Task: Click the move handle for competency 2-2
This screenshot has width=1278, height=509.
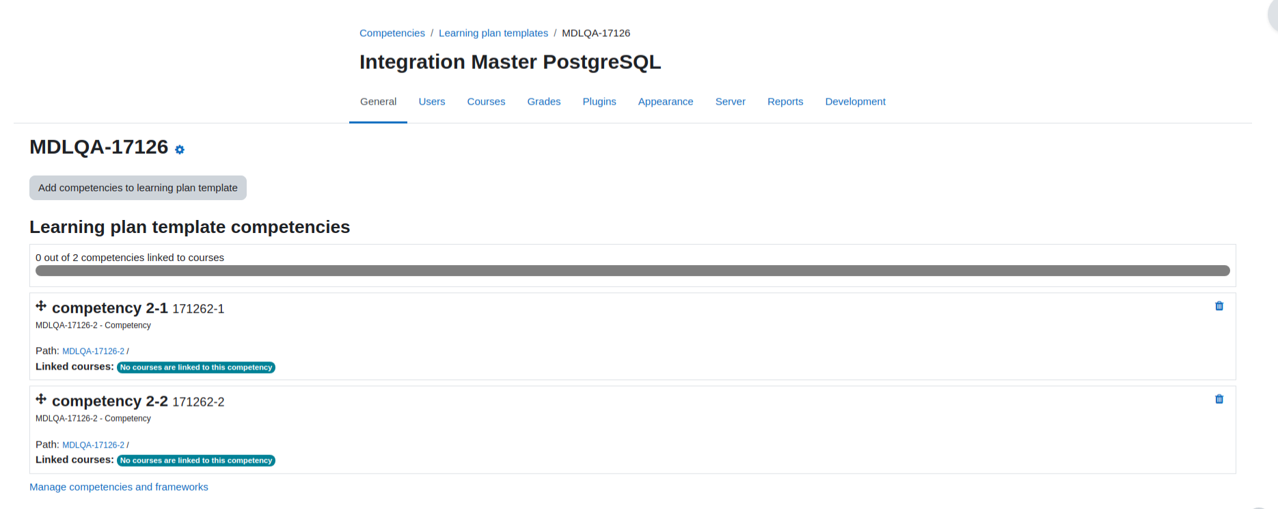Action: tap(41, 399)
